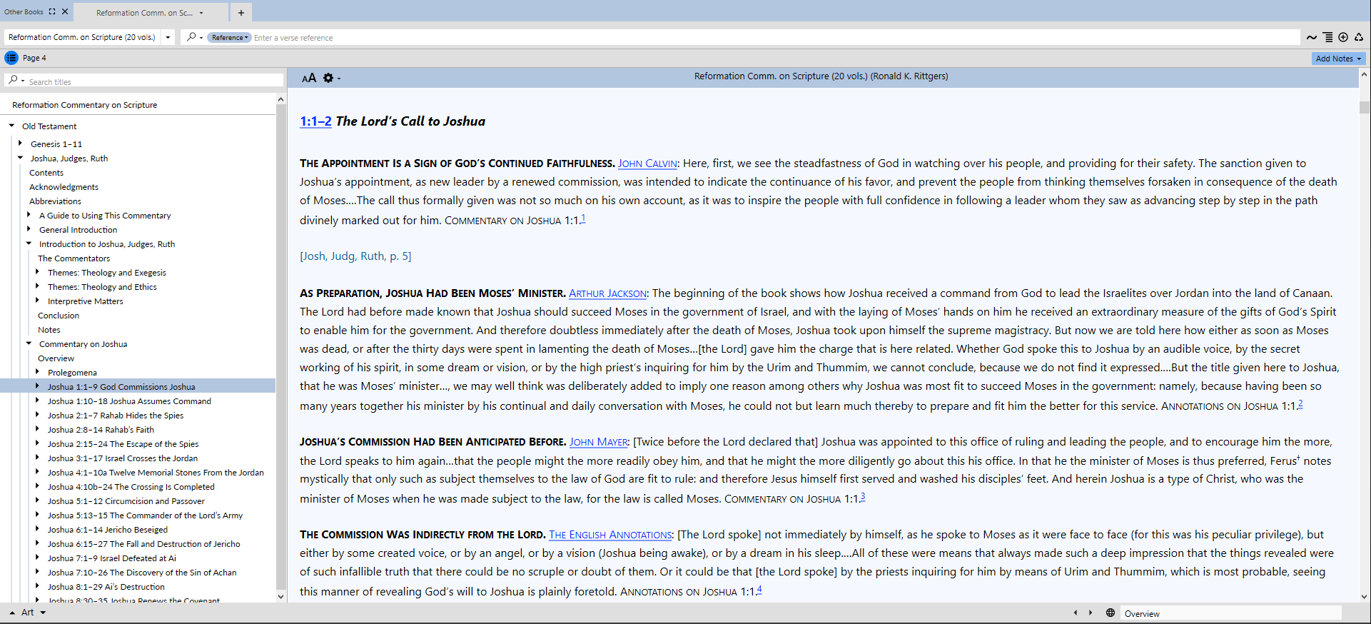Image resolution: width=1371 pixels, height=624 pixels.
Task: Open the Reference search type dropdown
Action: click(228, 37)
